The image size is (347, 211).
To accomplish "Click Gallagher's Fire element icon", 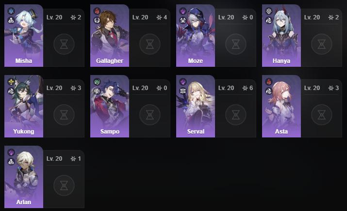I will (97, 11).
